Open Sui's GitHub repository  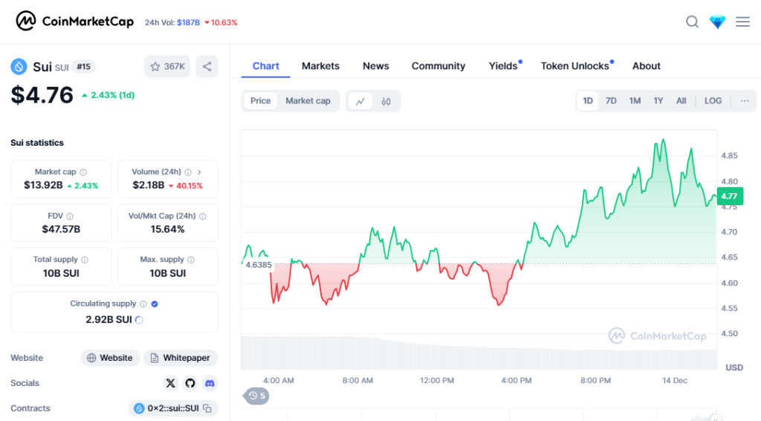tap(190, 383)
